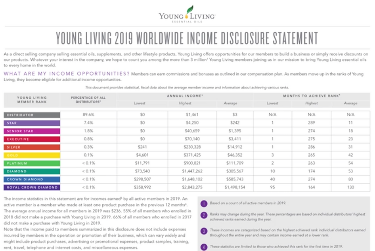Click the $40,659 Senior Star highest income
The height and width of the screenshot is (251, 375).
pyautogui.click(x=192, y=131)
